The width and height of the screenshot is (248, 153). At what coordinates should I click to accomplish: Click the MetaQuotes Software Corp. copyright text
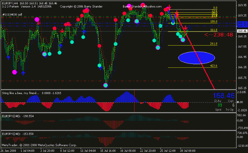pos(39,145)
